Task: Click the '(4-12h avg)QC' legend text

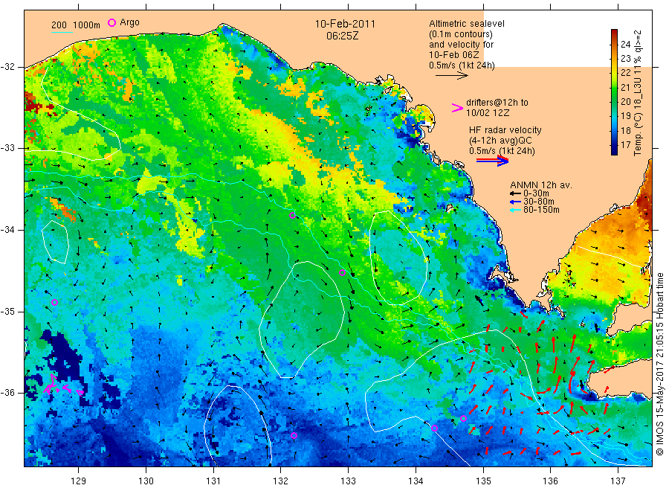Action: 500,141
